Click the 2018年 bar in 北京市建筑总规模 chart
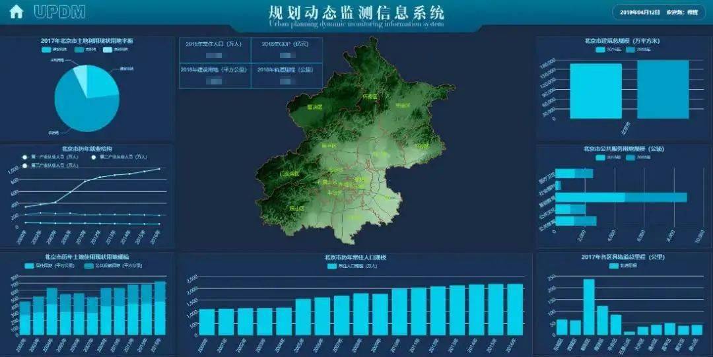 [x=663, y=90]
